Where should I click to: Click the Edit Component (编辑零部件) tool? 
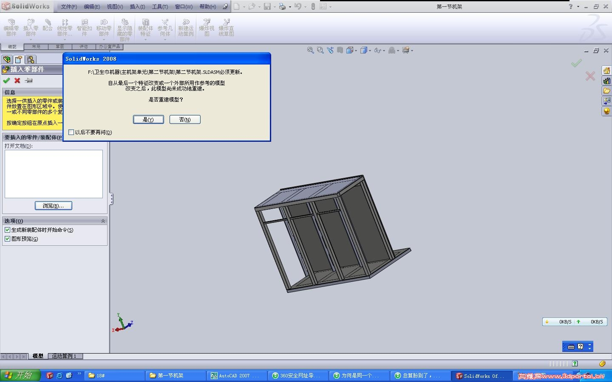(x=11, y=28)
